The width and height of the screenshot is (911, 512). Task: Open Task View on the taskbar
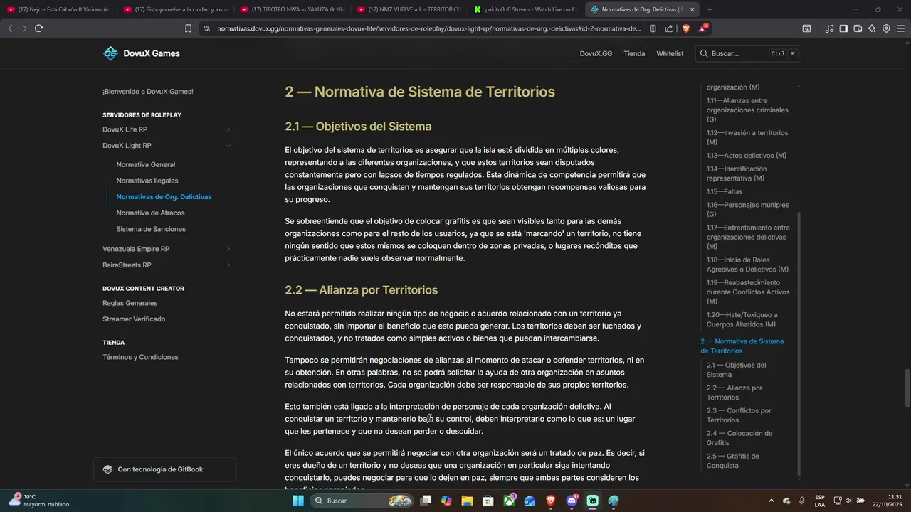point(426,501)
